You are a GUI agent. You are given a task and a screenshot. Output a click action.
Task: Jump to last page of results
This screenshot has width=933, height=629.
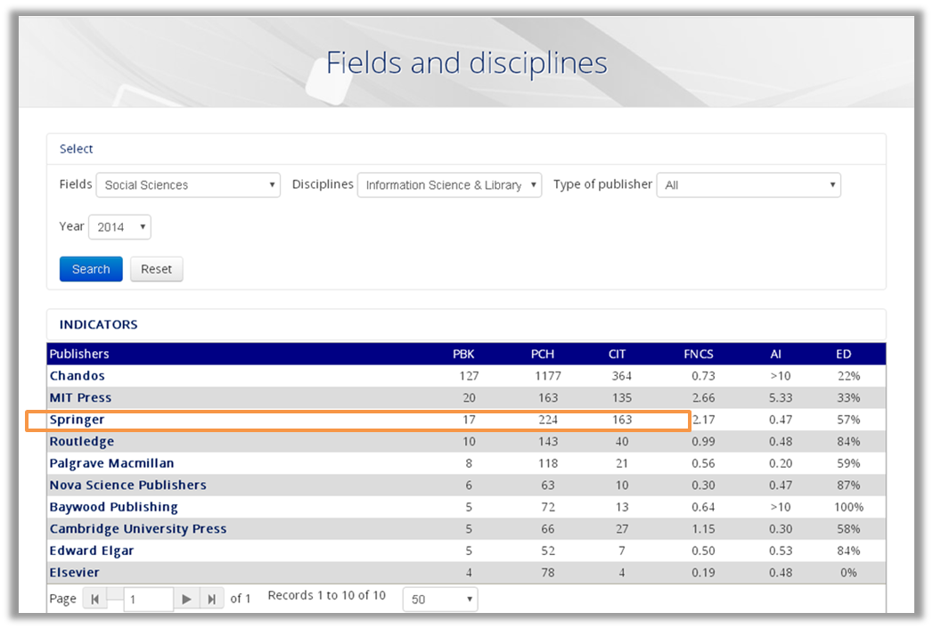pyautogui.click(x=212, y=600)
